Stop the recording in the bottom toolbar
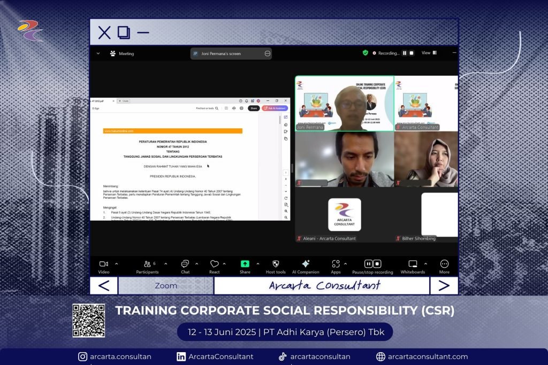 tap(377, 264)
